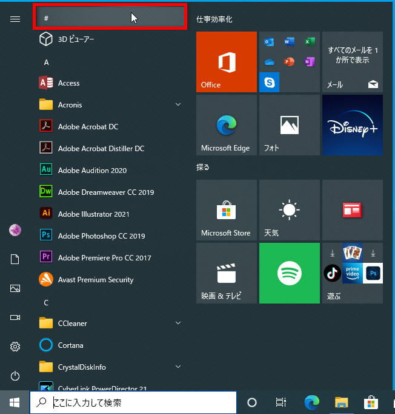Click the Spotify tile

(x=289, y=273)
